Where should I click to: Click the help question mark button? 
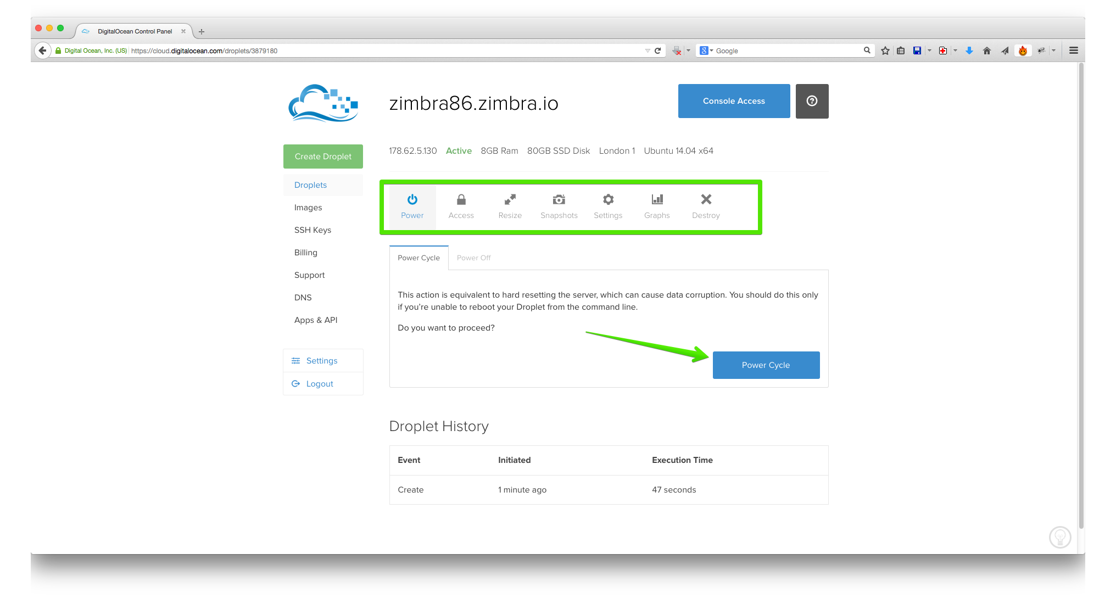coord(812,101)
